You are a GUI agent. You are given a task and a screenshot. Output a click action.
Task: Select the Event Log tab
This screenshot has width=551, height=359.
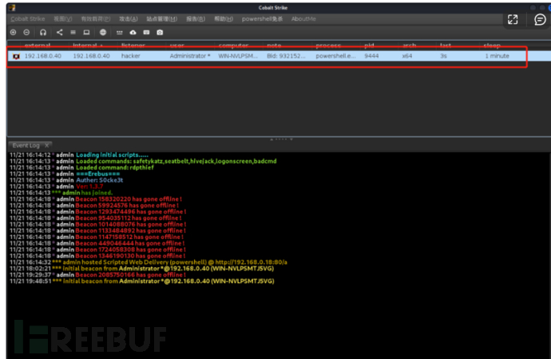pos(26,146)
